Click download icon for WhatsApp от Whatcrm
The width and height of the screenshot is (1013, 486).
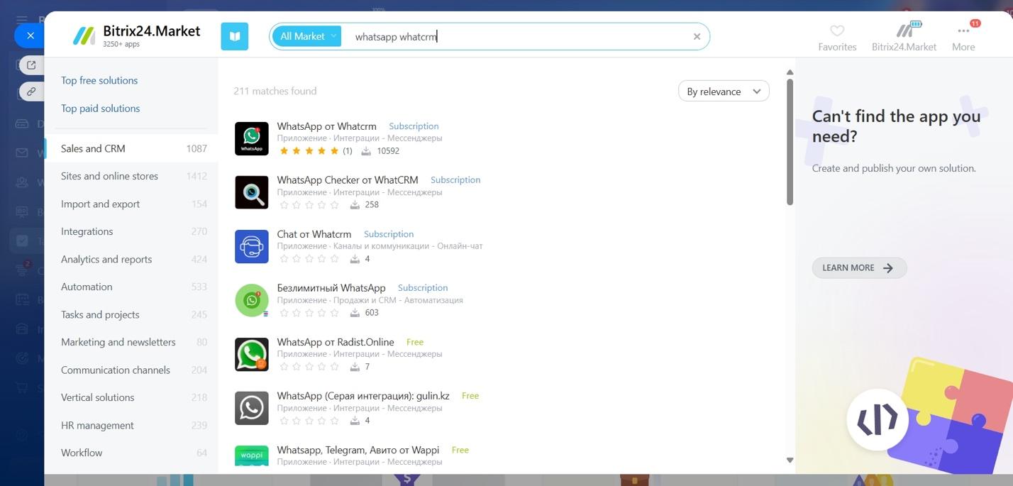[x=366, y=151]
